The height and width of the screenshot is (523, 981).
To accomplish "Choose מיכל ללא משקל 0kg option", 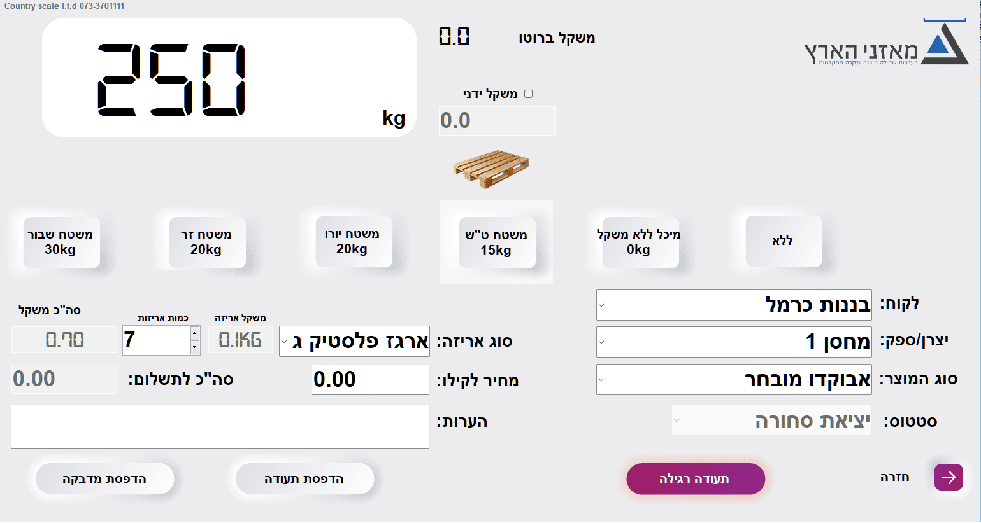I will [640, 242].
